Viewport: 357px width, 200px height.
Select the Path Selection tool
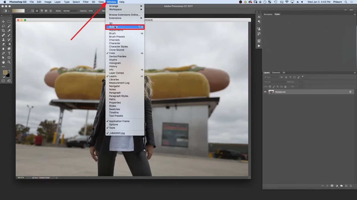click(x=3, y=58)
